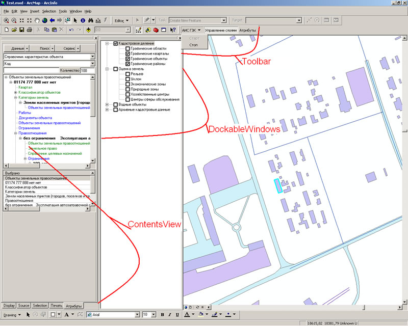Open a map document file

pos(14,30)
